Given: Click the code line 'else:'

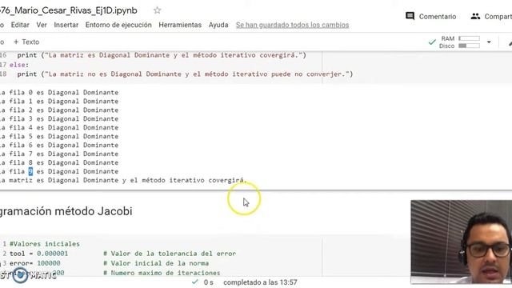Looking at the screenshot, I should click(19, 65).
